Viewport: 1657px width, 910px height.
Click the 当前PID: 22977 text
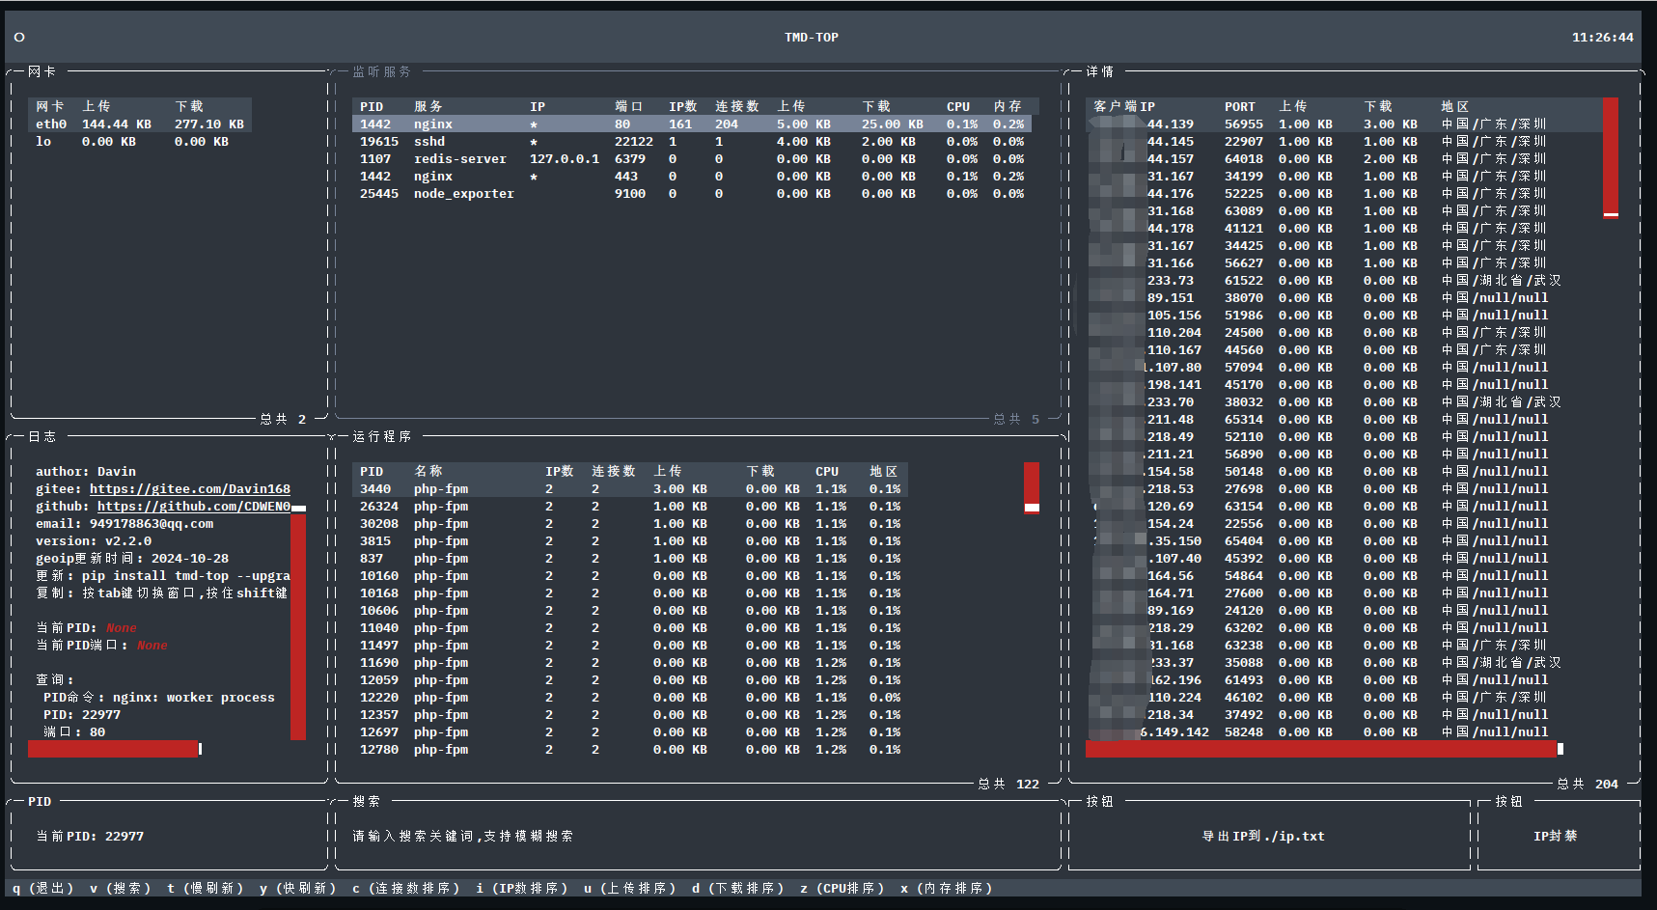pos(90,837)
